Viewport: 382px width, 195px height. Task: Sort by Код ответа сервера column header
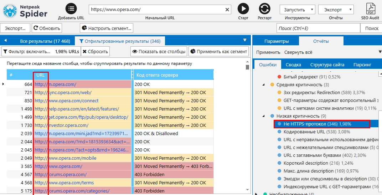(174, 75)
